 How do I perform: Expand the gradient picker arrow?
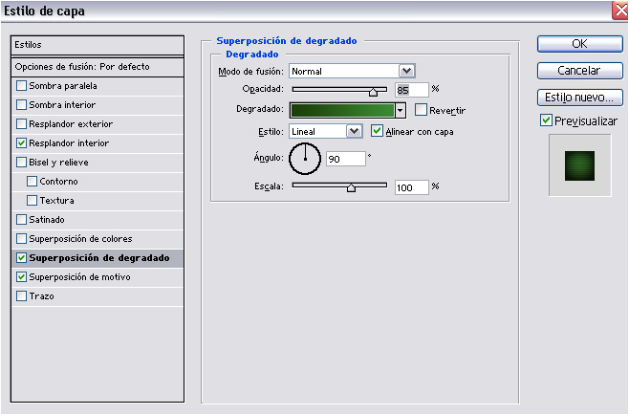pyautogui.click(x=401, y=111)
